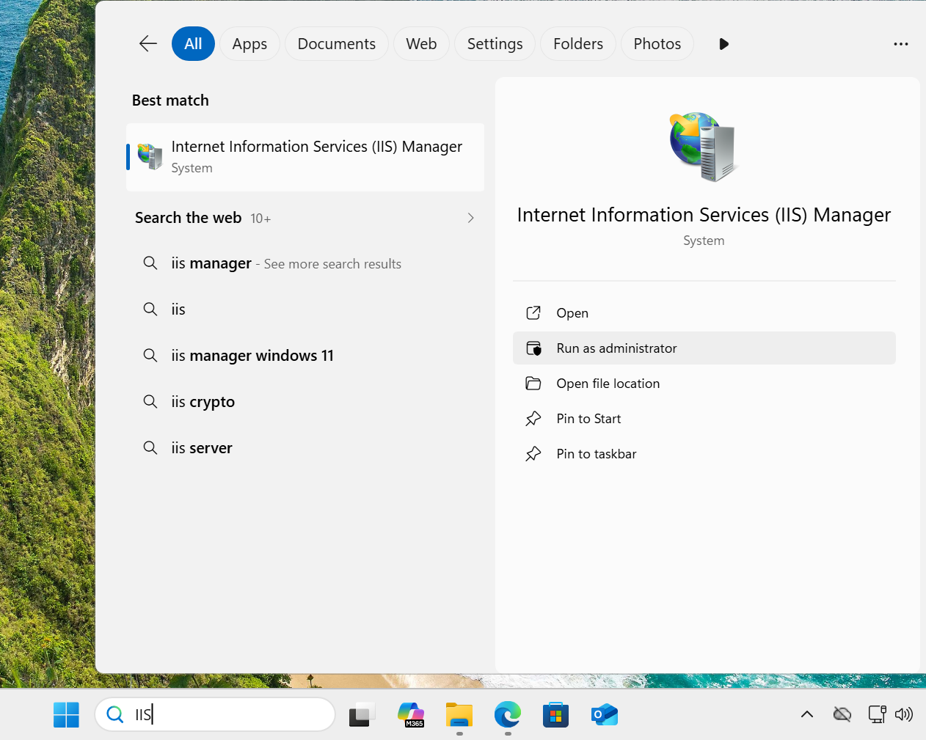Click the pin icon beside Pin to Start
926x740 pixels.
[x=533, y=419]
